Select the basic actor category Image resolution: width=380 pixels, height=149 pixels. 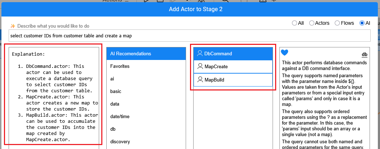(116, 91)
